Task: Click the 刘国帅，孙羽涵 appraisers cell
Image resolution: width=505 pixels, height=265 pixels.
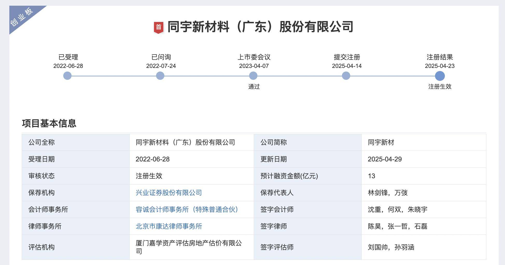Action: point(424,247)
